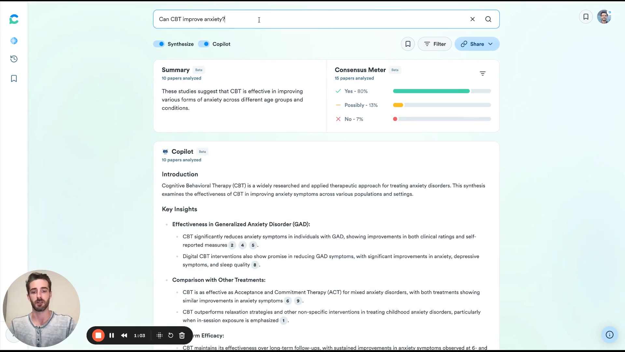Viewport: 625px width, 352px height.
Task: Open Consensus Meter filter options
Action: [483, 73]
